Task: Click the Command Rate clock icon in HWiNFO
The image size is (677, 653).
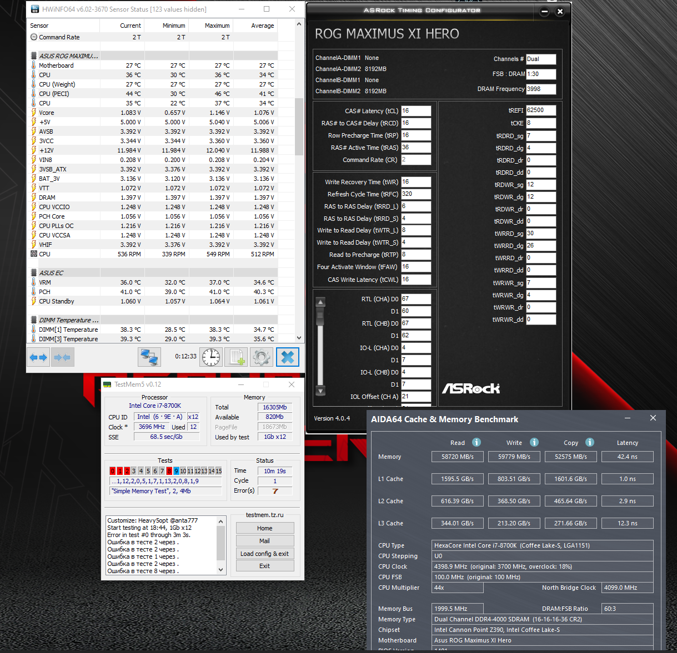Action: [34, 37]
